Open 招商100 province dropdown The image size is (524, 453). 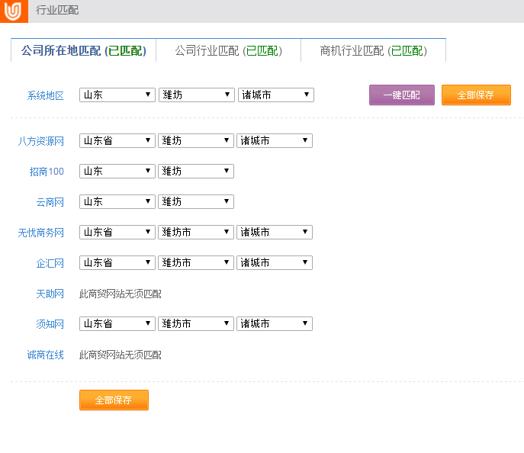(x=117, y=172)
